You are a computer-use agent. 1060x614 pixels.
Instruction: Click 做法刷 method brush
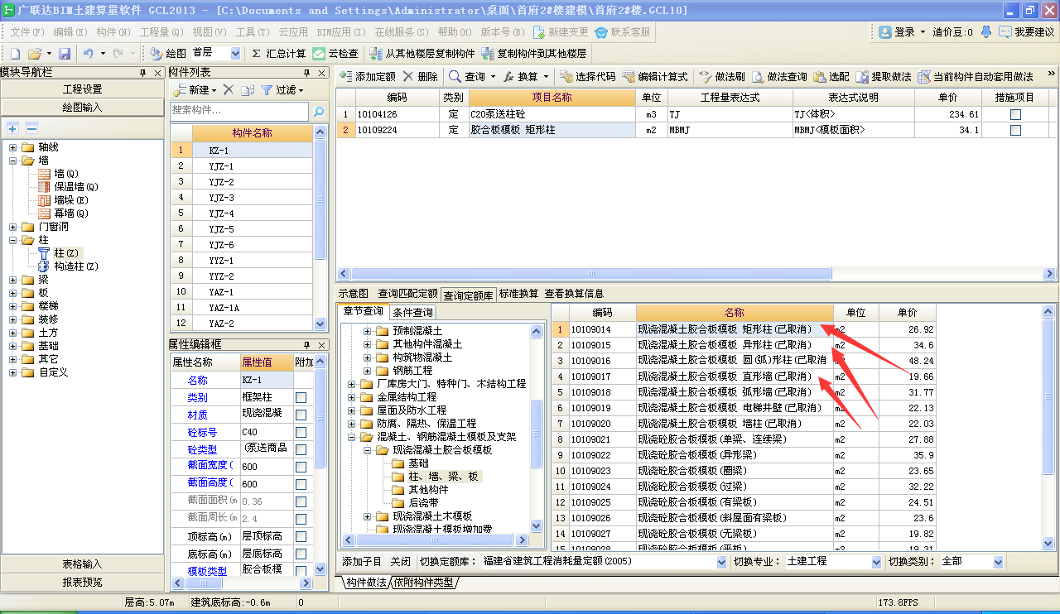point(722,76)
